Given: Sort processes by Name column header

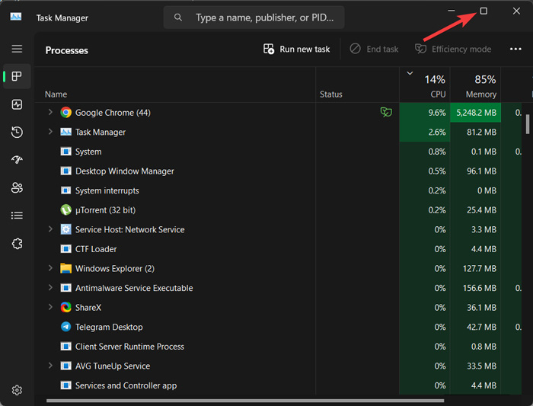Looking at the screenshot, I should (x=56, y=94).
